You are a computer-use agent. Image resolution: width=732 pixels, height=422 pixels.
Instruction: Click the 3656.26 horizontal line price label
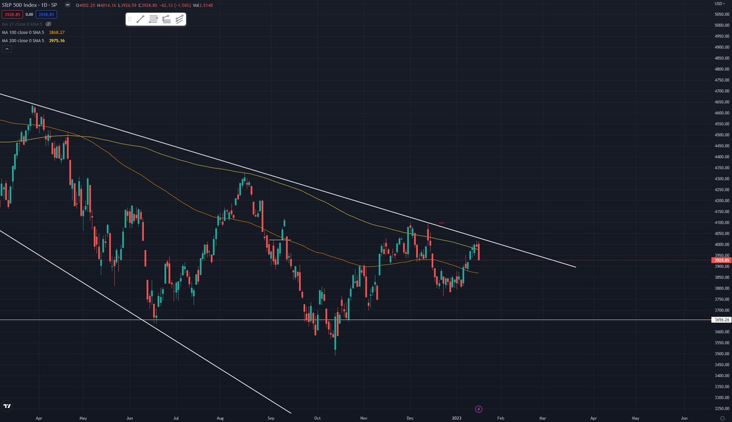pos(720,320)
